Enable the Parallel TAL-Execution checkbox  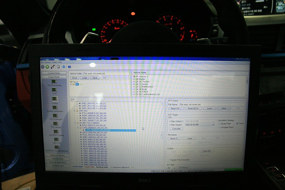[169, 160]
